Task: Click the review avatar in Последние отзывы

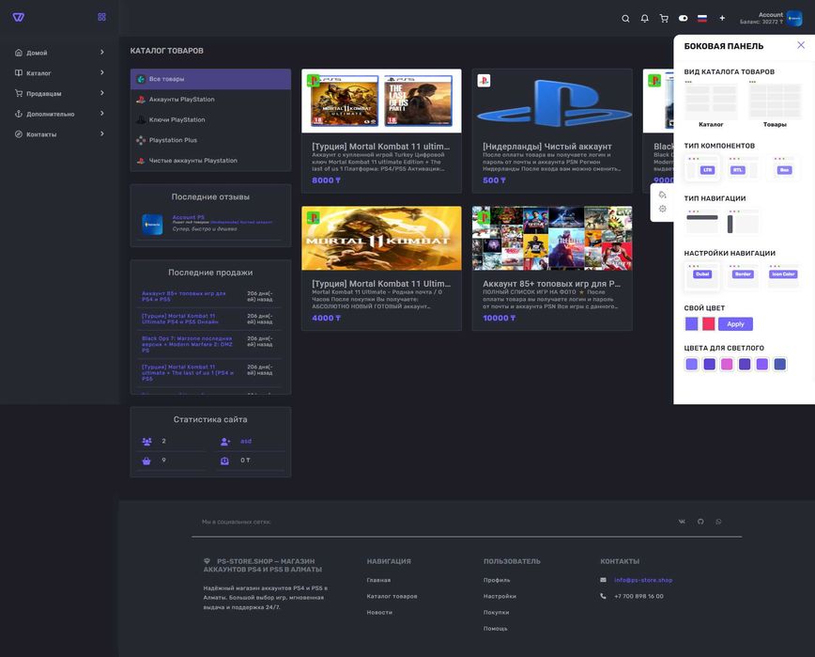Action: [152, 225]
